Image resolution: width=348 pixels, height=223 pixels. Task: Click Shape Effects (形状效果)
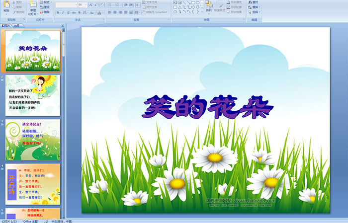(235, 12)
